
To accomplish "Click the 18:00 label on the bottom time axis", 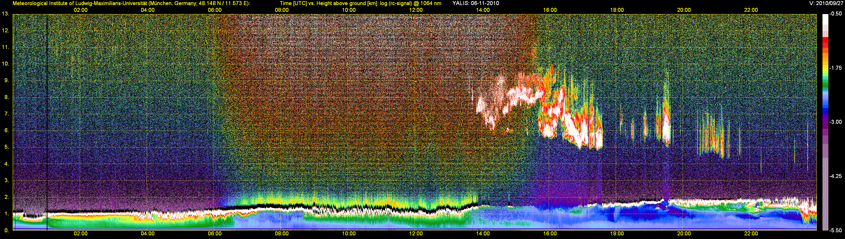I will pyautogui.click(x=617, y=234).
